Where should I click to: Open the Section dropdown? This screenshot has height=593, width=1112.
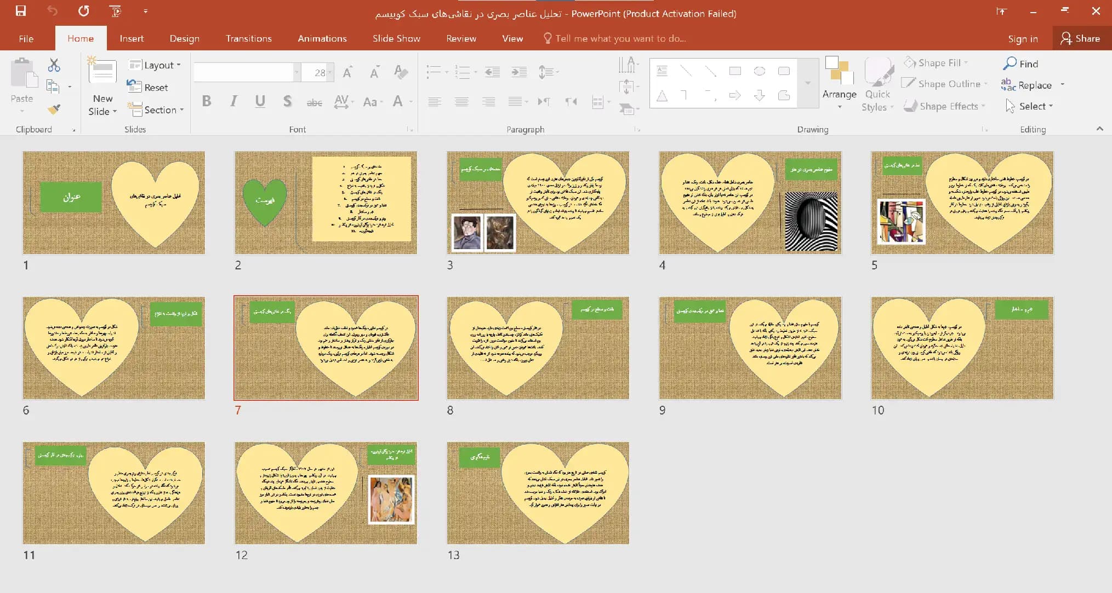click(156, 110)
